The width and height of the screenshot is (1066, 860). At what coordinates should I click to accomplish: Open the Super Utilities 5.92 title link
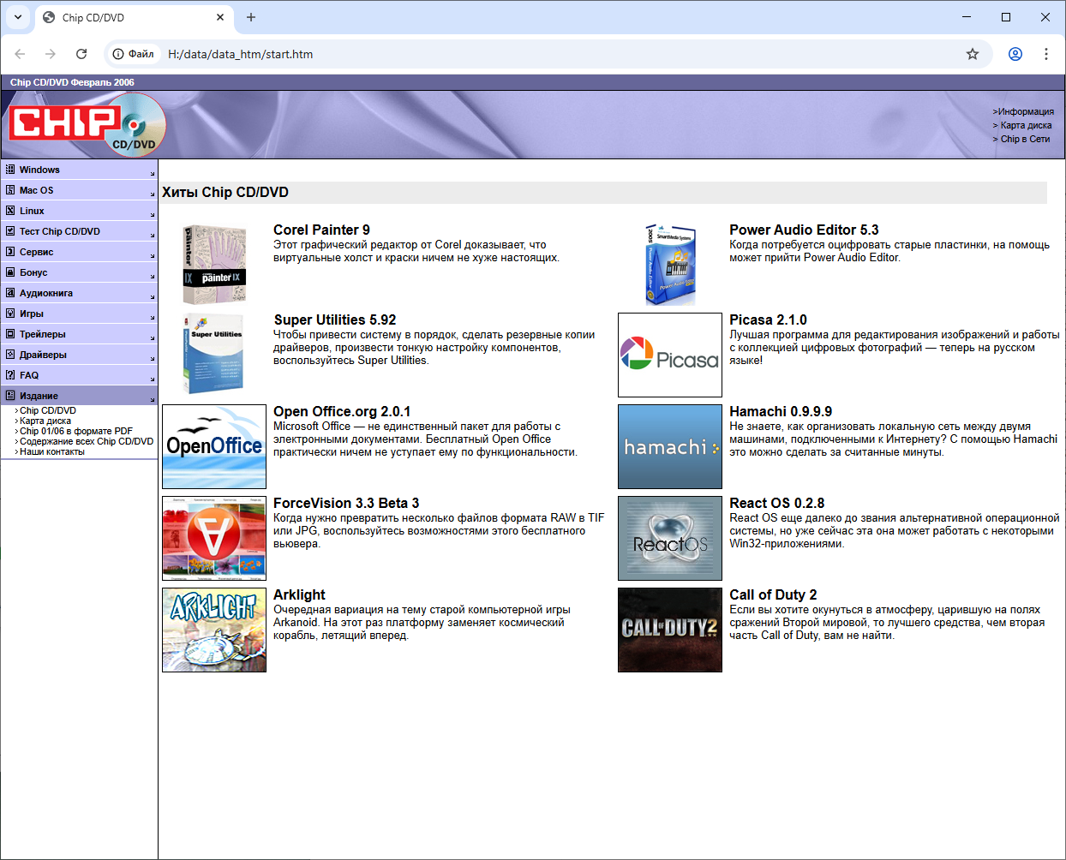[335, 320]
